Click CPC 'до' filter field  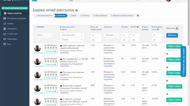click(135, 40)
